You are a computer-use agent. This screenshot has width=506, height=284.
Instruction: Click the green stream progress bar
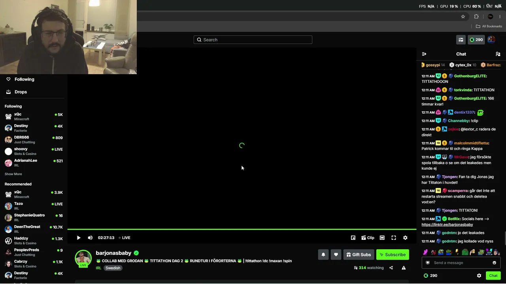point(242,229)
